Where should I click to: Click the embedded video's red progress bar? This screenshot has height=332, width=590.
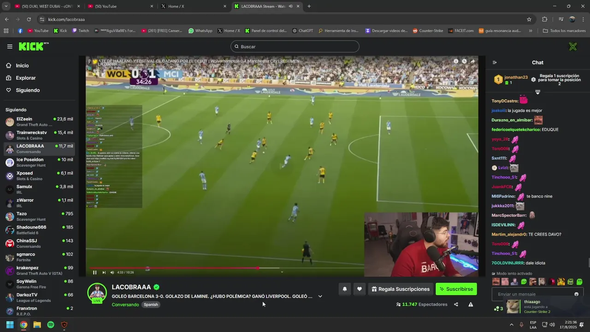[174, 268]
